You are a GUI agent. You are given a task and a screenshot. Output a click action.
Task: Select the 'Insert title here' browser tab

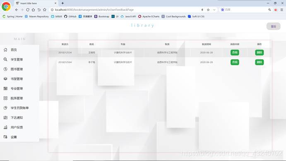pyautogui.click(x=36, y=3)
